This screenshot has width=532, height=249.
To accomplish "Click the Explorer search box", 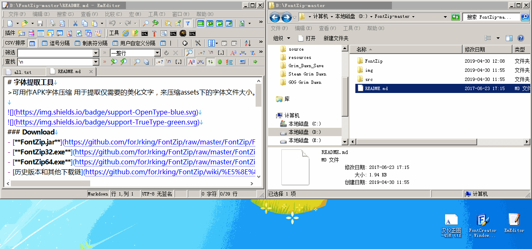I will point(491,17).
